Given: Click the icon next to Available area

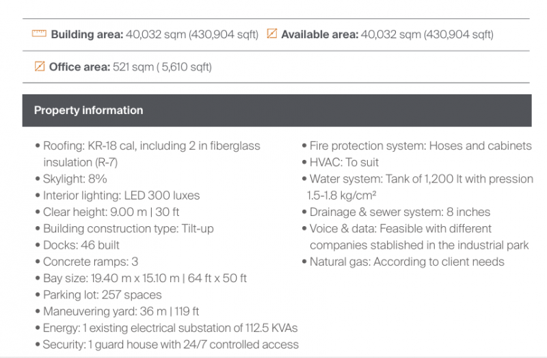Looking at the screenshot, I should click(x=271, y=33).
